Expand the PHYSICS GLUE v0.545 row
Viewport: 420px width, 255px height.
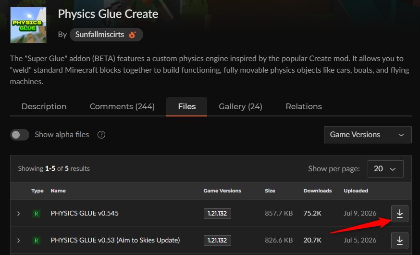click(x=18, y=214)
